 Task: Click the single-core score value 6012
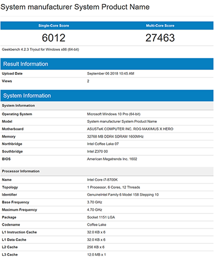[54, 38]
